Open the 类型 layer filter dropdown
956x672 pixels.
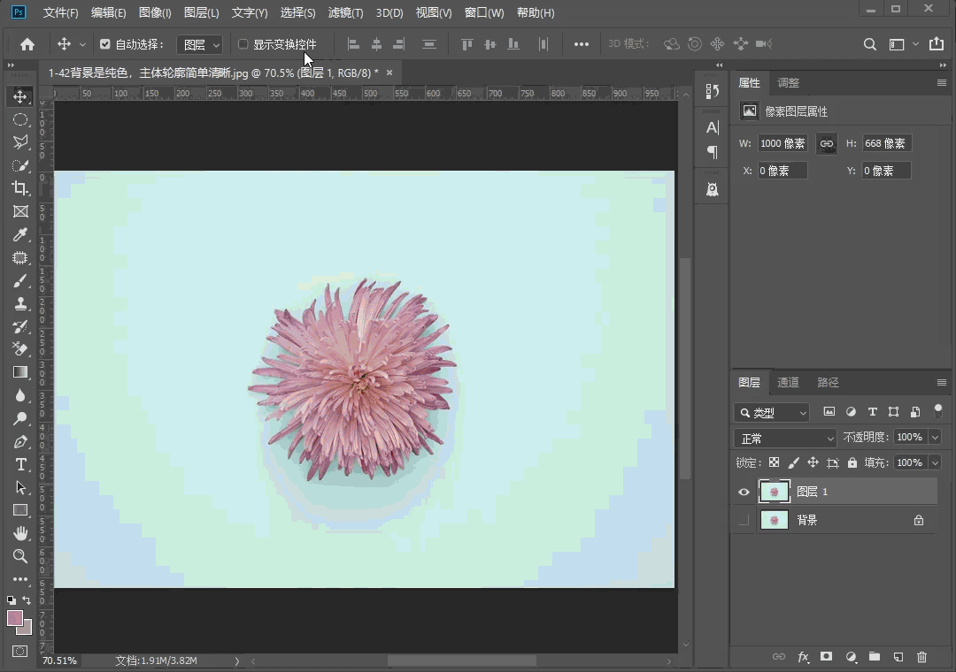pyautogui.click(x=772, y=412)
